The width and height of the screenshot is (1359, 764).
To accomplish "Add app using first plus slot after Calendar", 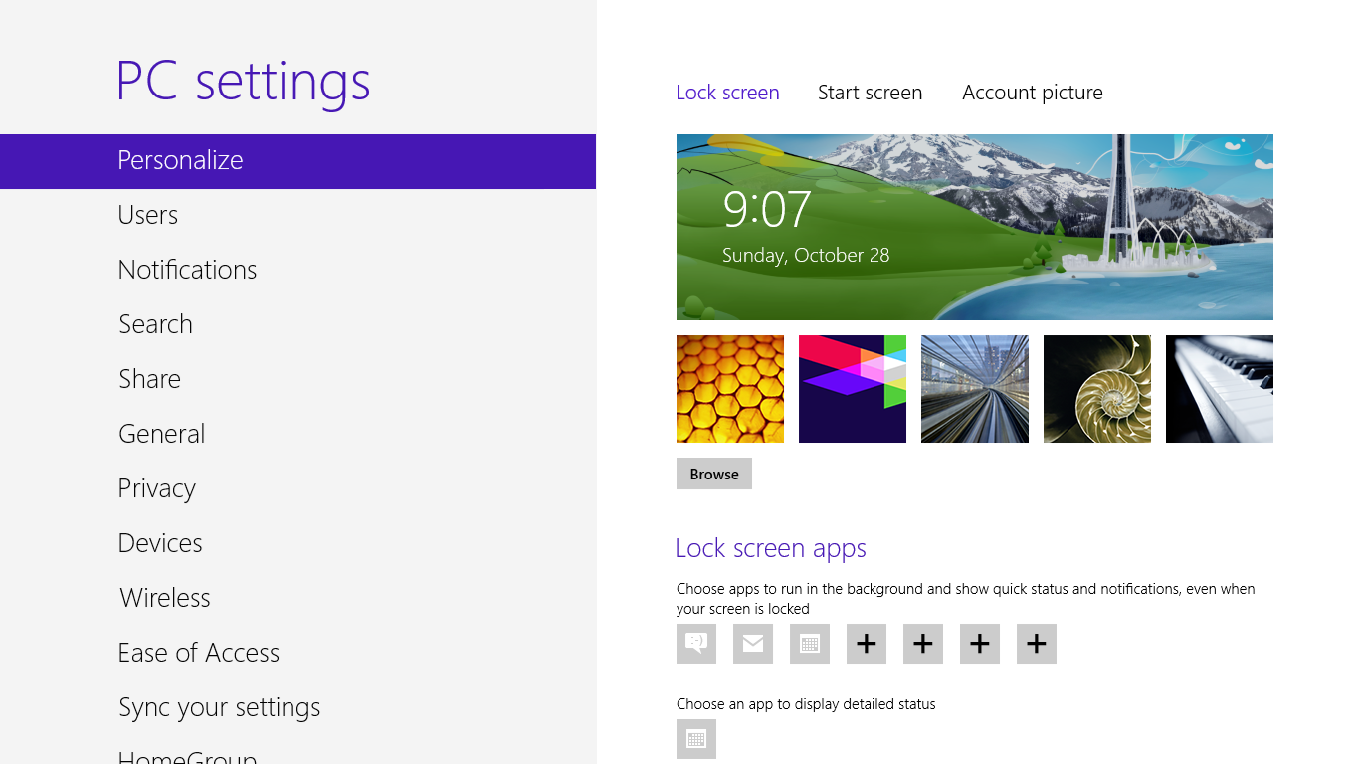I will (x=867, y=644).
